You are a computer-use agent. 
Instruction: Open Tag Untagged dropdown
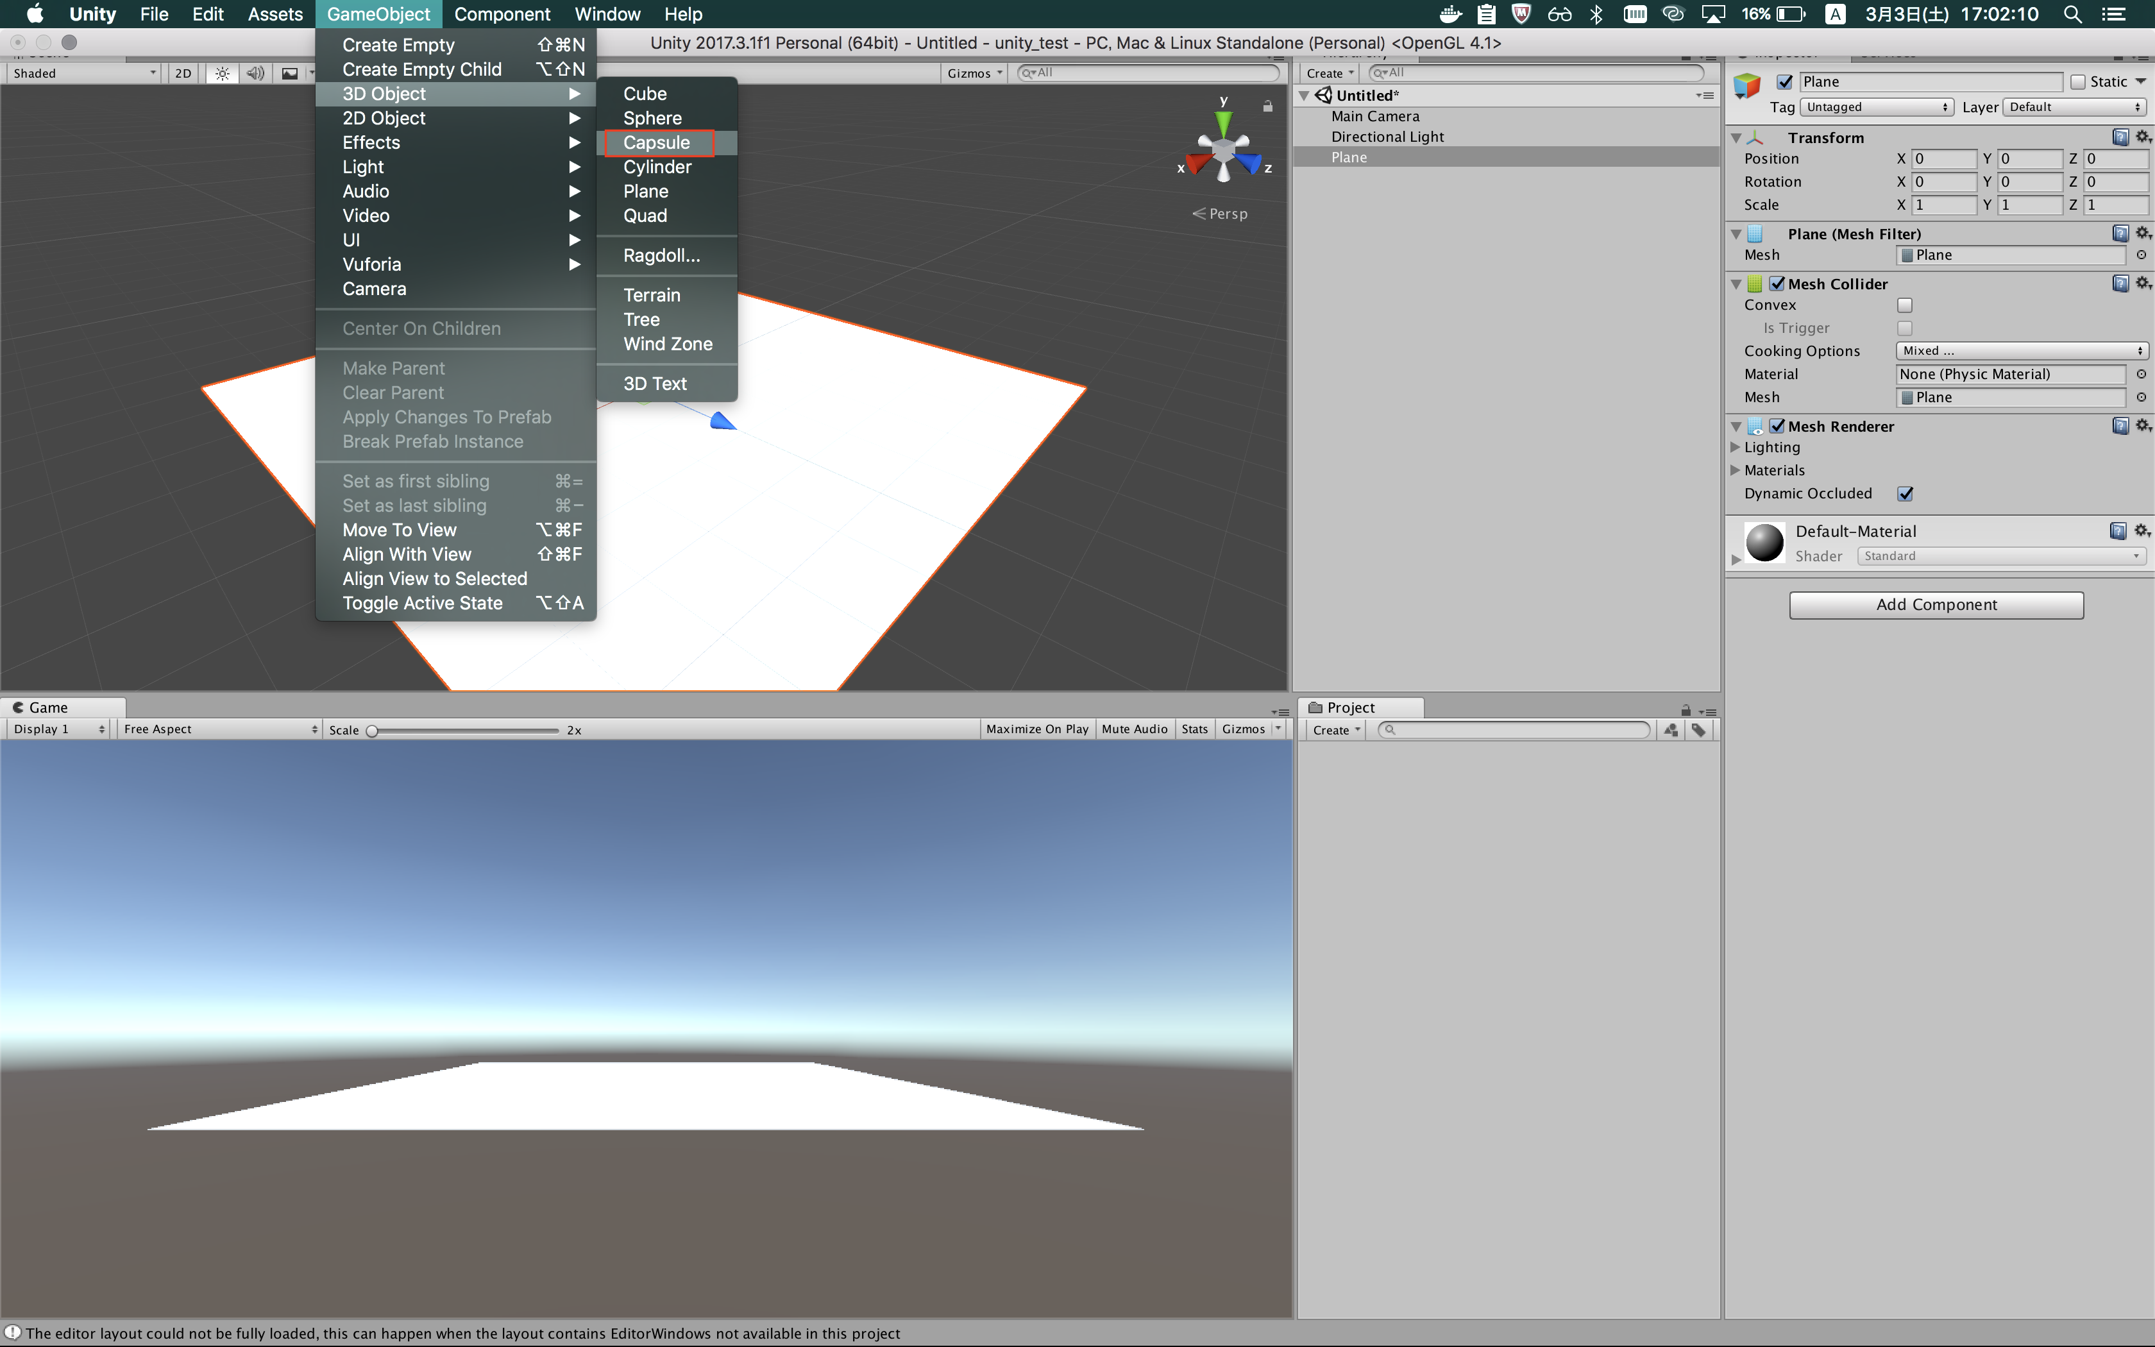[x=1878, y=107]
